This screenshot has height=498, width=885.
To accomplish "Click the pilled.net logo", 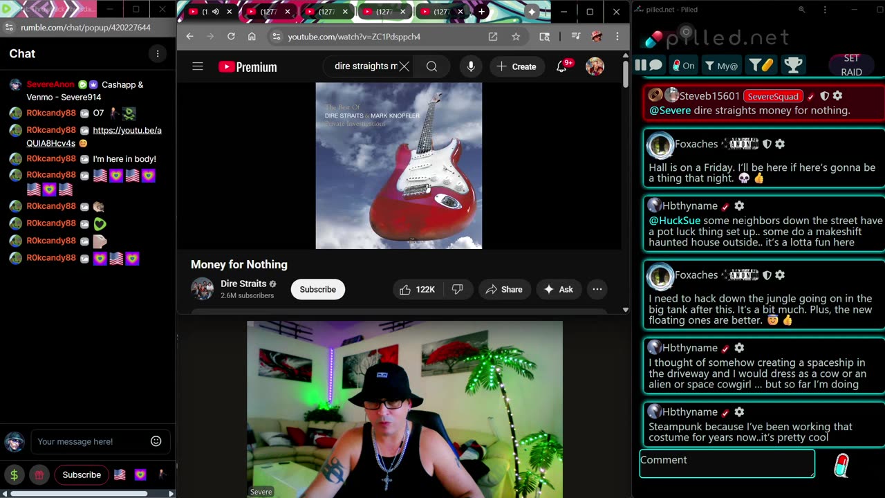I will point(716,38).
